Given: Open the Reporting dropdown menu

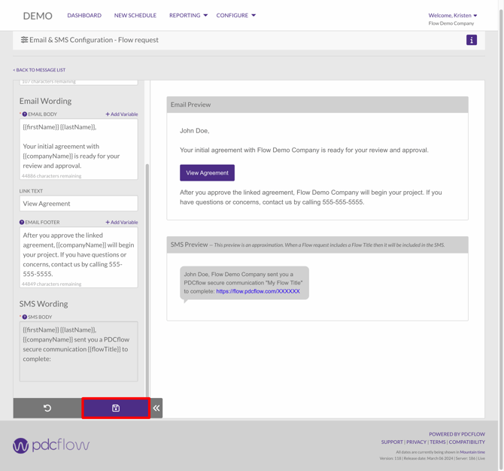Looking at the screenshot, I should click(x=188, y=15).
